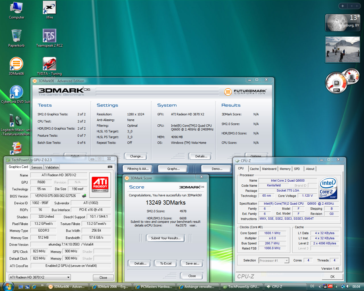The width and height of the screenshot is (364, 291).
Task: Switch to PCMasters Hardware taskbar window
Action: pyautogui.click(x=154, y=287)
